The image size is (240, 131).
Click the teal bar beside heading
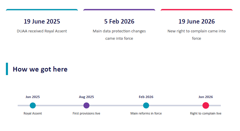pyautogui.click(x=7, y=69)
